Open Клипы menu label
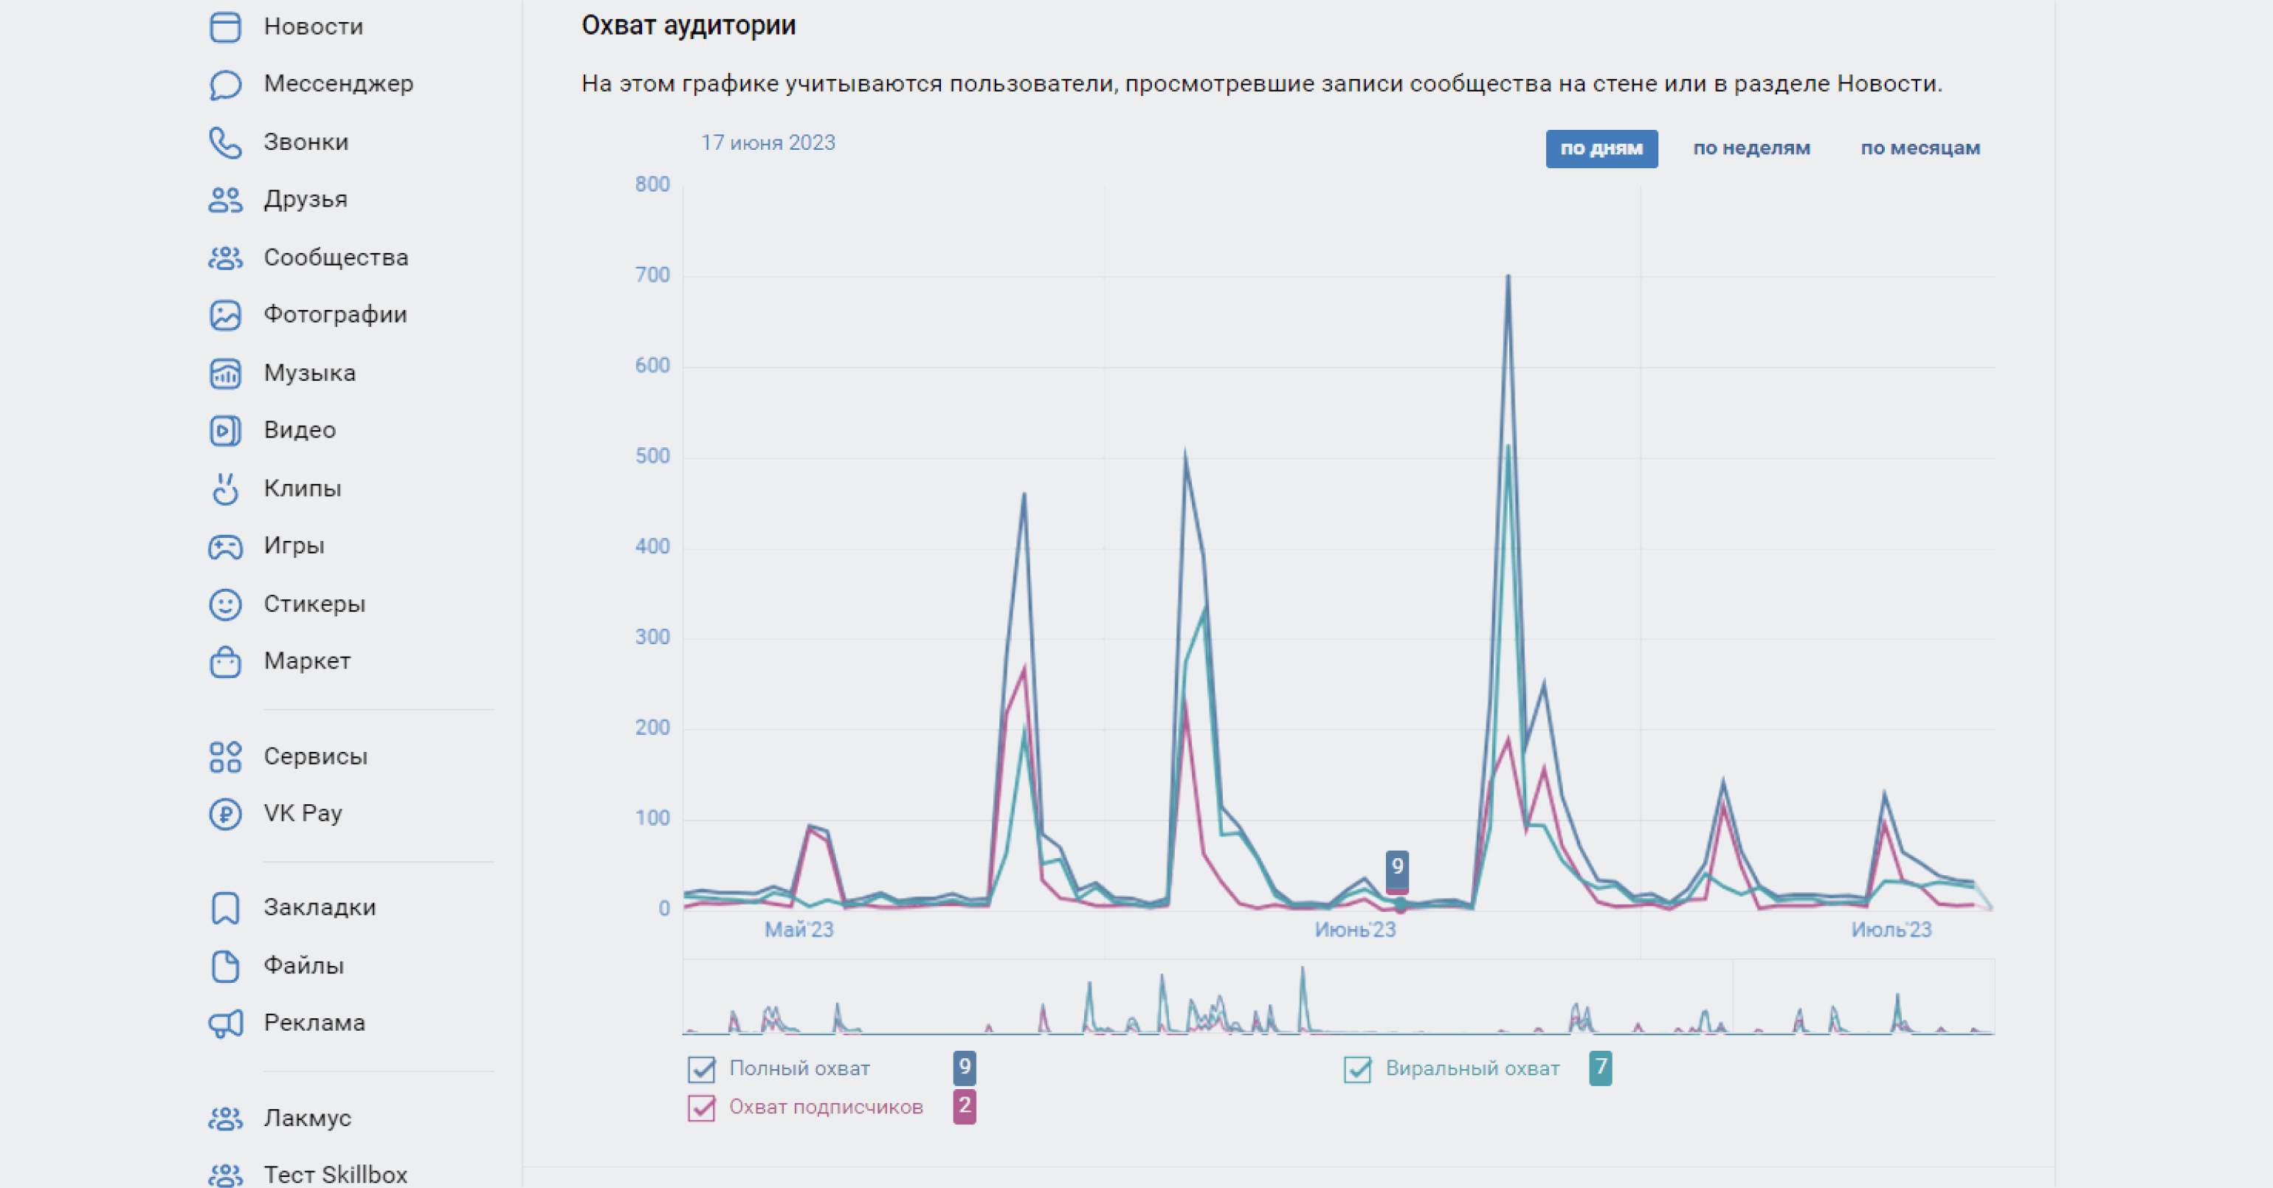This screenshot has width=2273, height=1188. point(302,488)
